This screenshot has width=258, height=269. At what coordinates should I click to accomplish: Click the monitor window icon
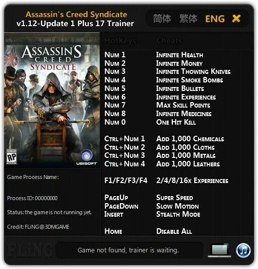pyautogui.click(x=219, y=250)
